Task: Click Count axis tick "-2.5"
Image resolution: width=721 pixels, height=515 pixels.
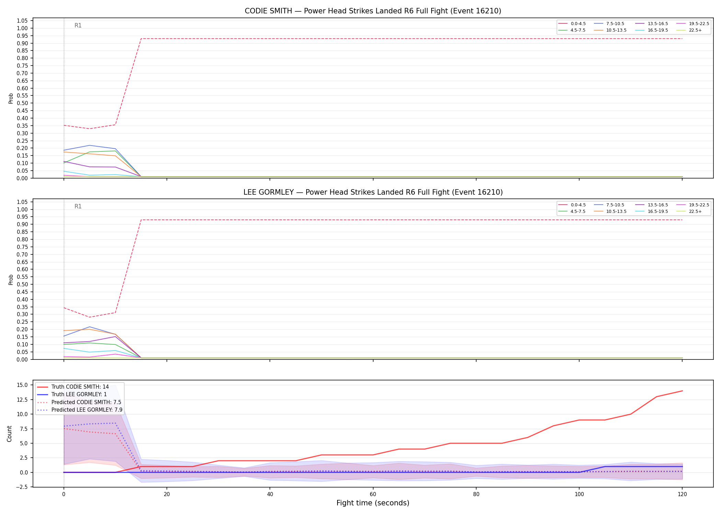Action: tap(22, 487)
